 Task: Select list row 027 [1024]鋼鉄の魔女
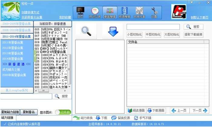(x=51, y=68)
